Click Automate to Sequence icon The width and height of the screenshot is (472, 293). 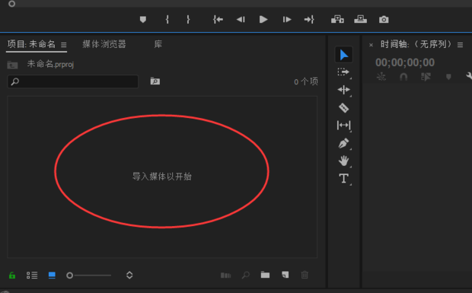click(226, 275)
